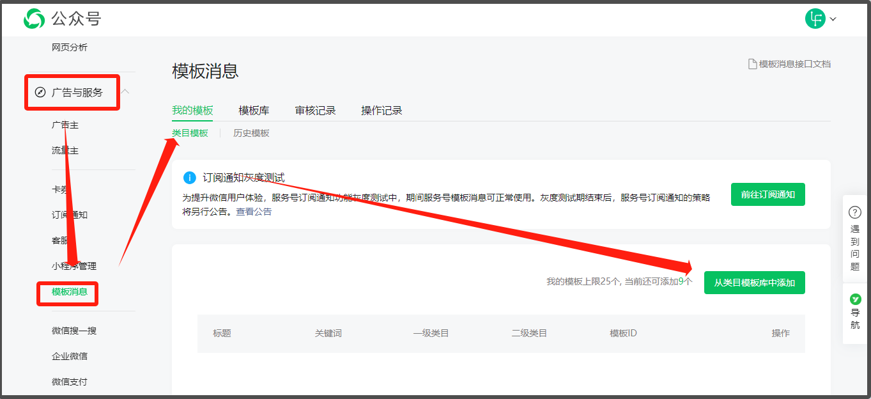The image size is (871, 399).
Task: Open 微信支付 in the sidebar
Action: pyautogui.click(x=70, y=382)
